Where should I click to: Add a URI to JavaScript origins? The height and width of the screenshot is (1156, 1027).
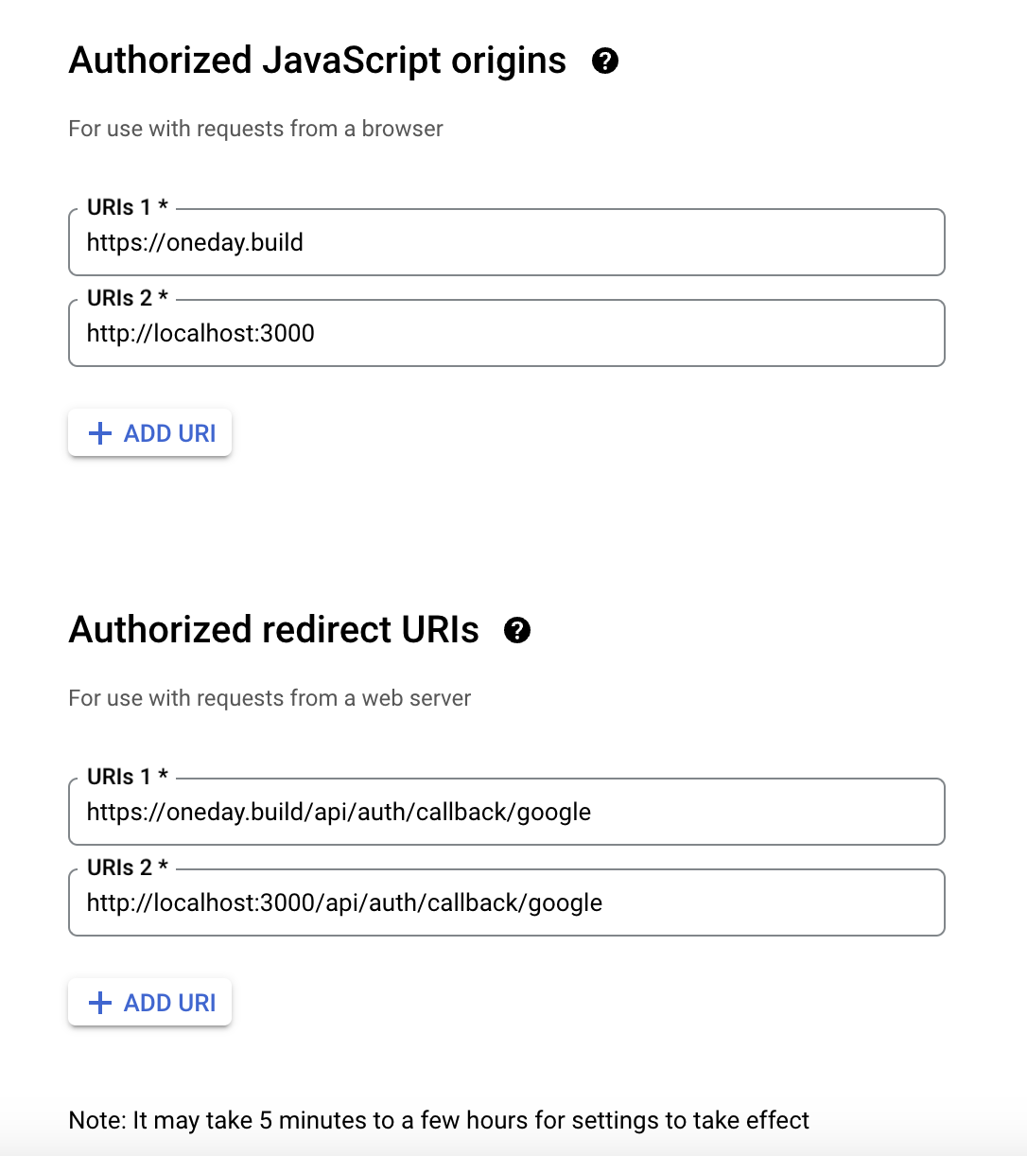tap(149, 433)
